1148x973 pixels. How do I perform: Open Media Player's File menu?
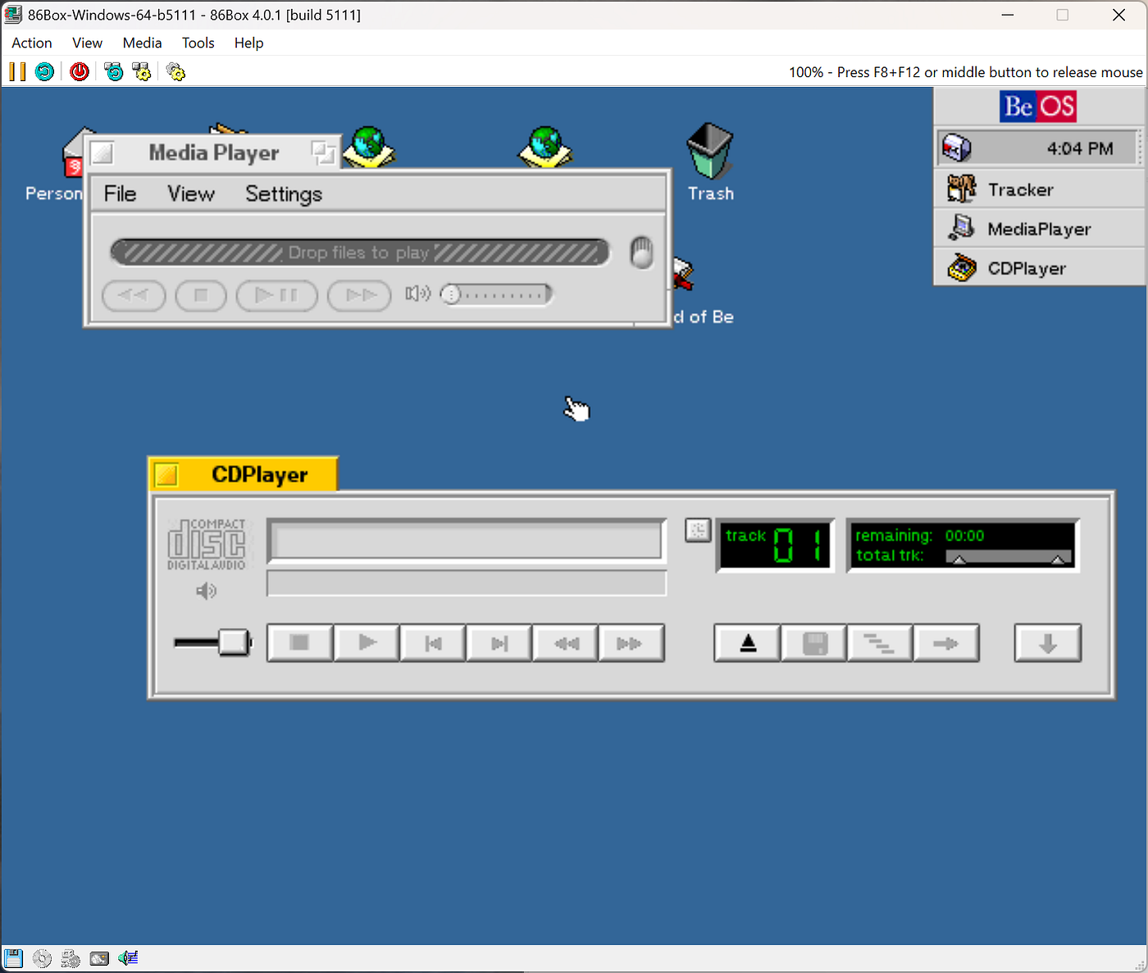[120, 193]
